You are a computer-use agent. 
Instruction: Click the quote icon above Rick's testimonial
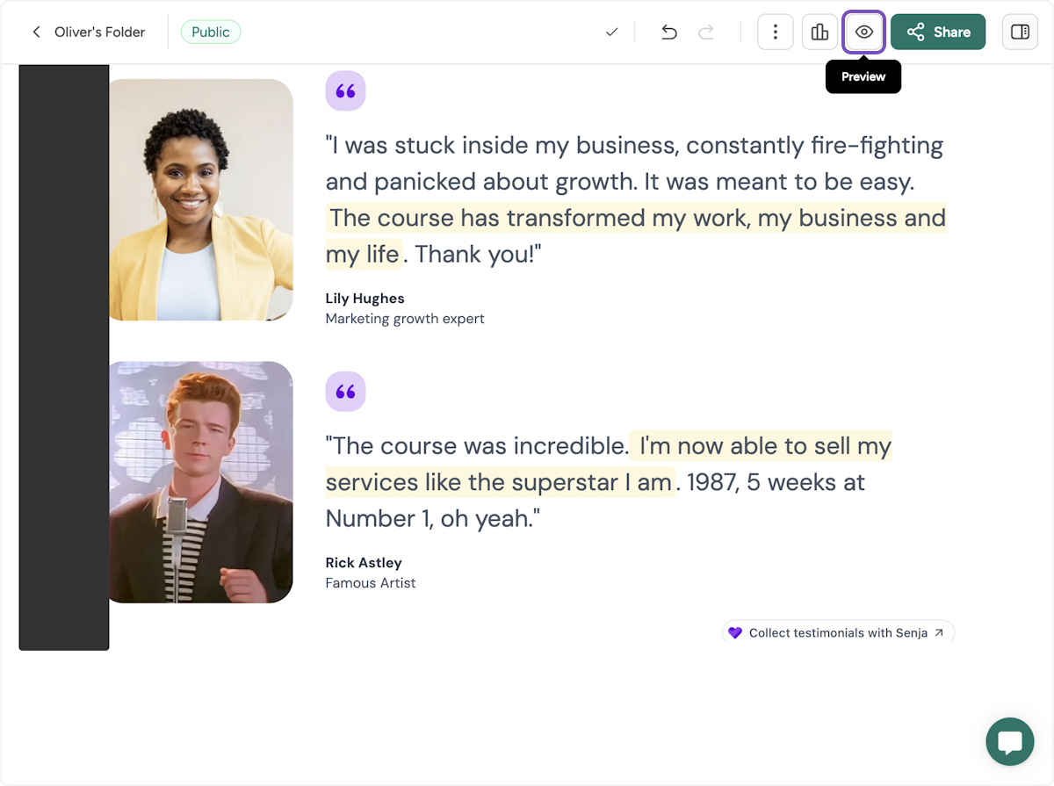pyautogui.click(x=345, y=392)
